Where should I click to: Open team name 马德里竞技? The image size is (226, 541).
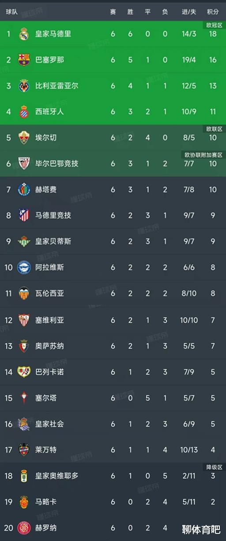53,215
